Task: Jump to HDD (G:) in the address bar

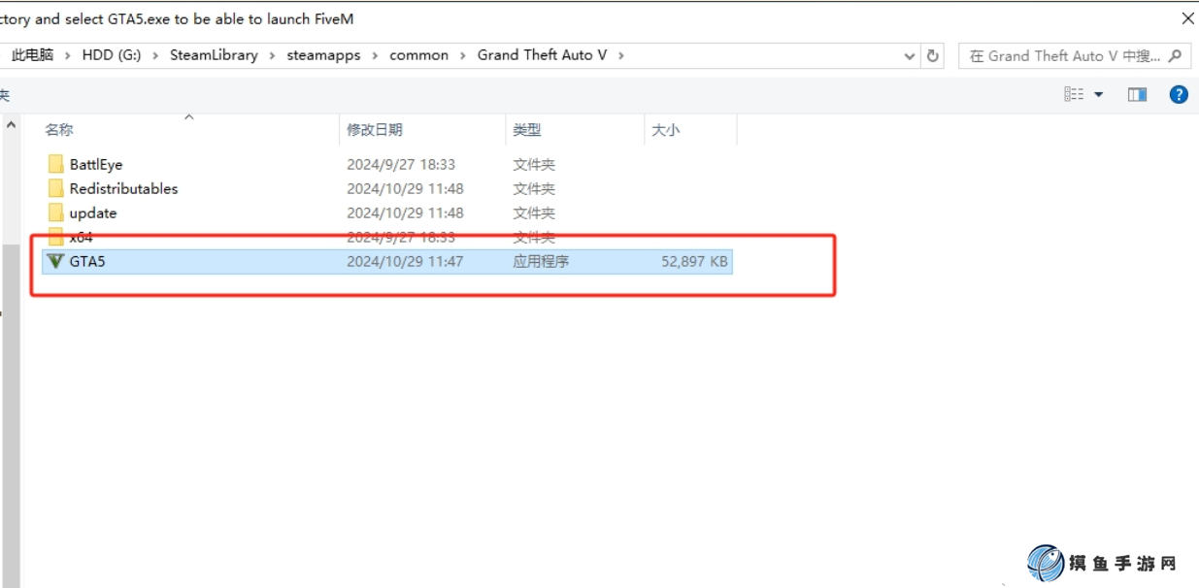Action: (112, 55)
